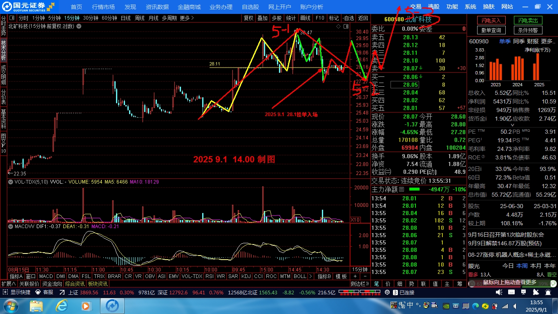Open the 换肤 skin menu
Viewport: 558px width, 314px height.
489,7
